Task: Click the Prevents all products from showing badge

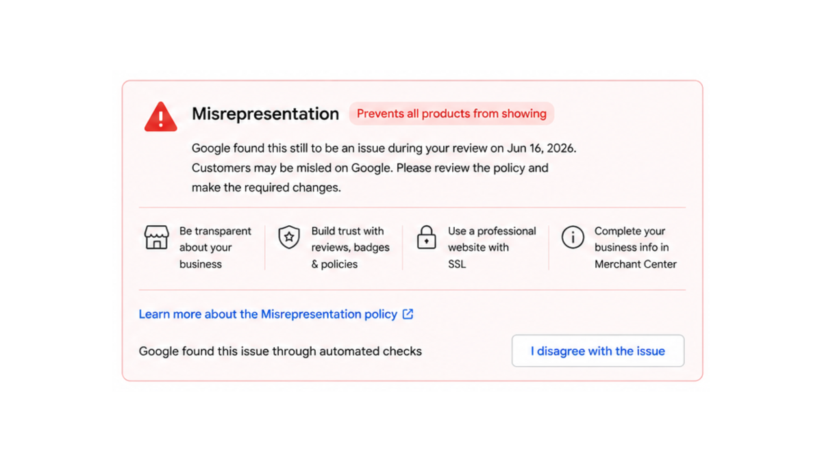Action: pos(451,114)
